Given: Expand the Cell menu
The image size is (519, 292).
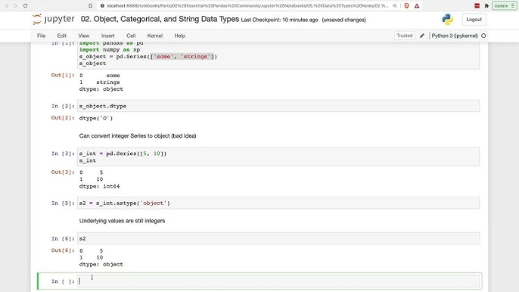Looking at the screenshot, I should (131, 36).
